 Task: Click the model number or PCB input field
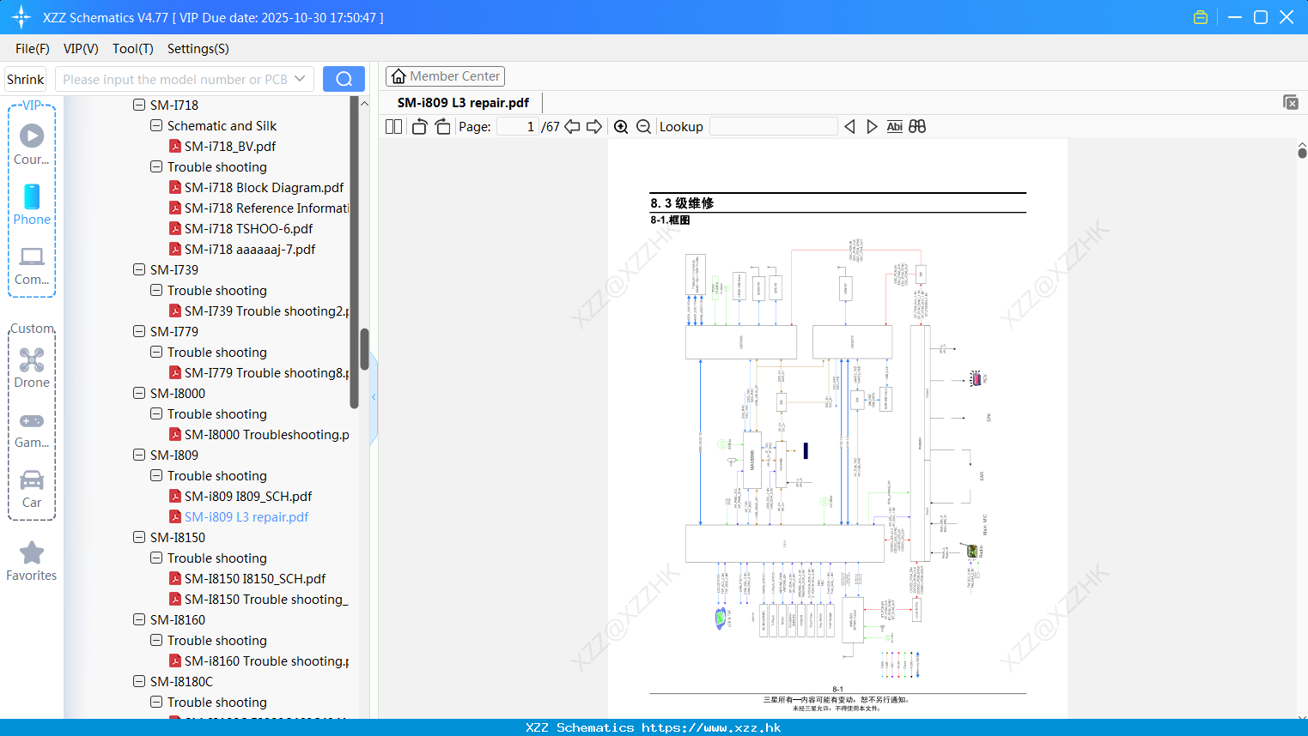pyautogui.click(x=175, y=79)
